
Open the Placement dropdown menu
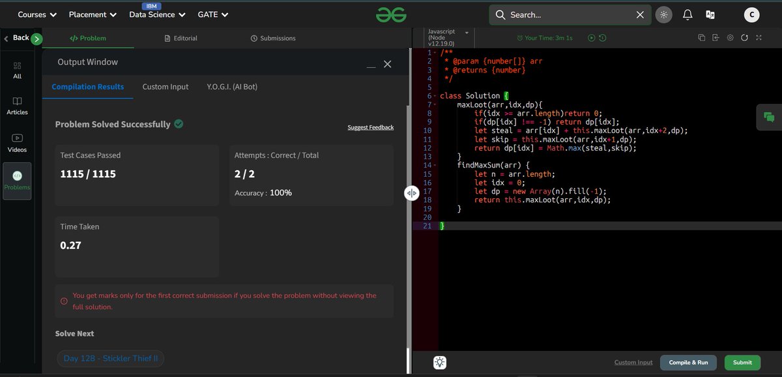tap(93, 14)
